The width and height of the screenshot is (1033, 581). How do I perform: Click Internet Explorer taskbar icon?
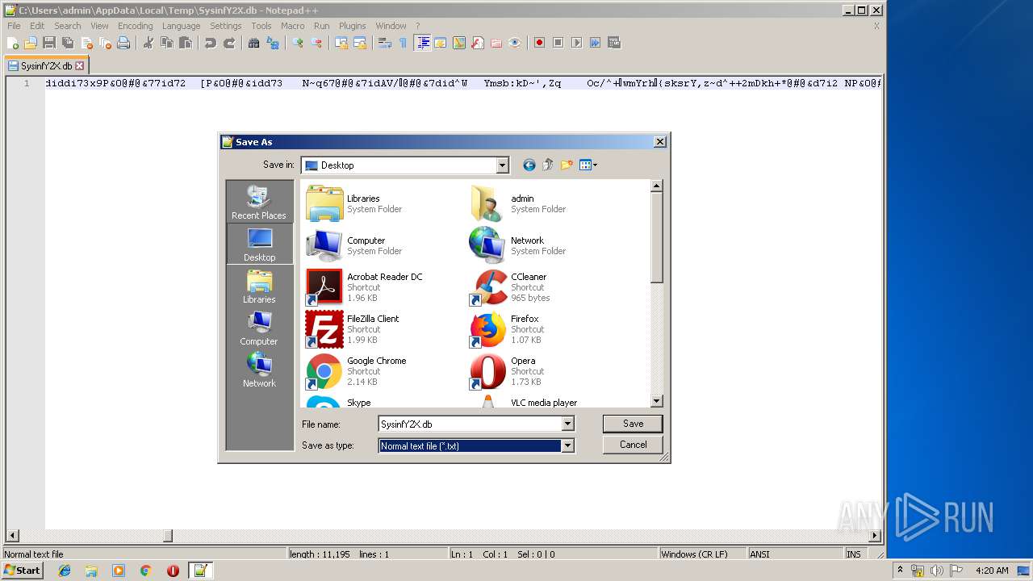[65, 571]
